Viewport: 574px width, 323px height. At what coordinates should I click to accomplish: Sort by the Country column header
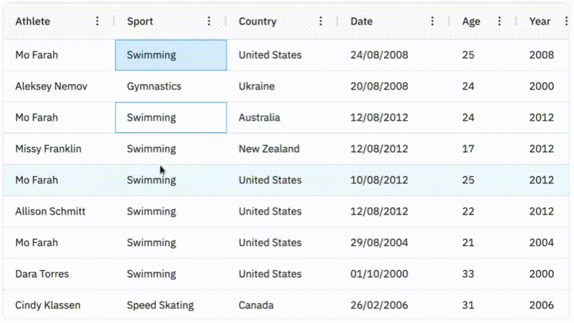point(258,21)
